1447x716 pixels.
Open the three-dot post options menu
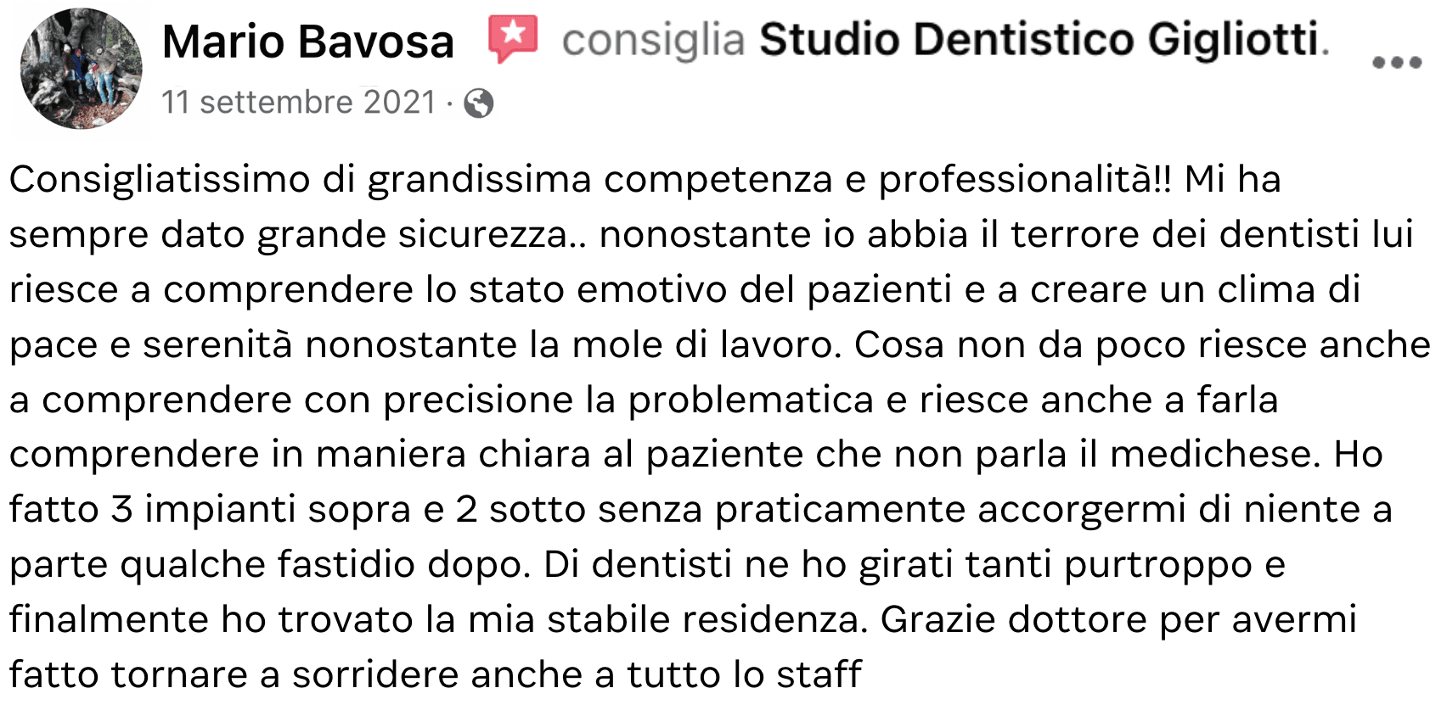[1396, 63]
